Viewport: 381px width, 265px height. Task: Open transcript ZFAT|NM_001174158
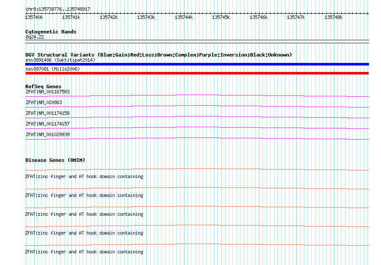coord(48,113)
